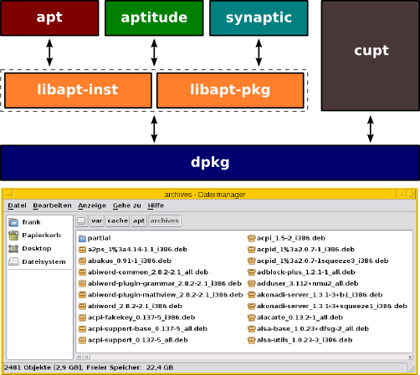
Task: Click the dpkg box in the diagram
Action: pyautogui.click(x=210, y=163)
